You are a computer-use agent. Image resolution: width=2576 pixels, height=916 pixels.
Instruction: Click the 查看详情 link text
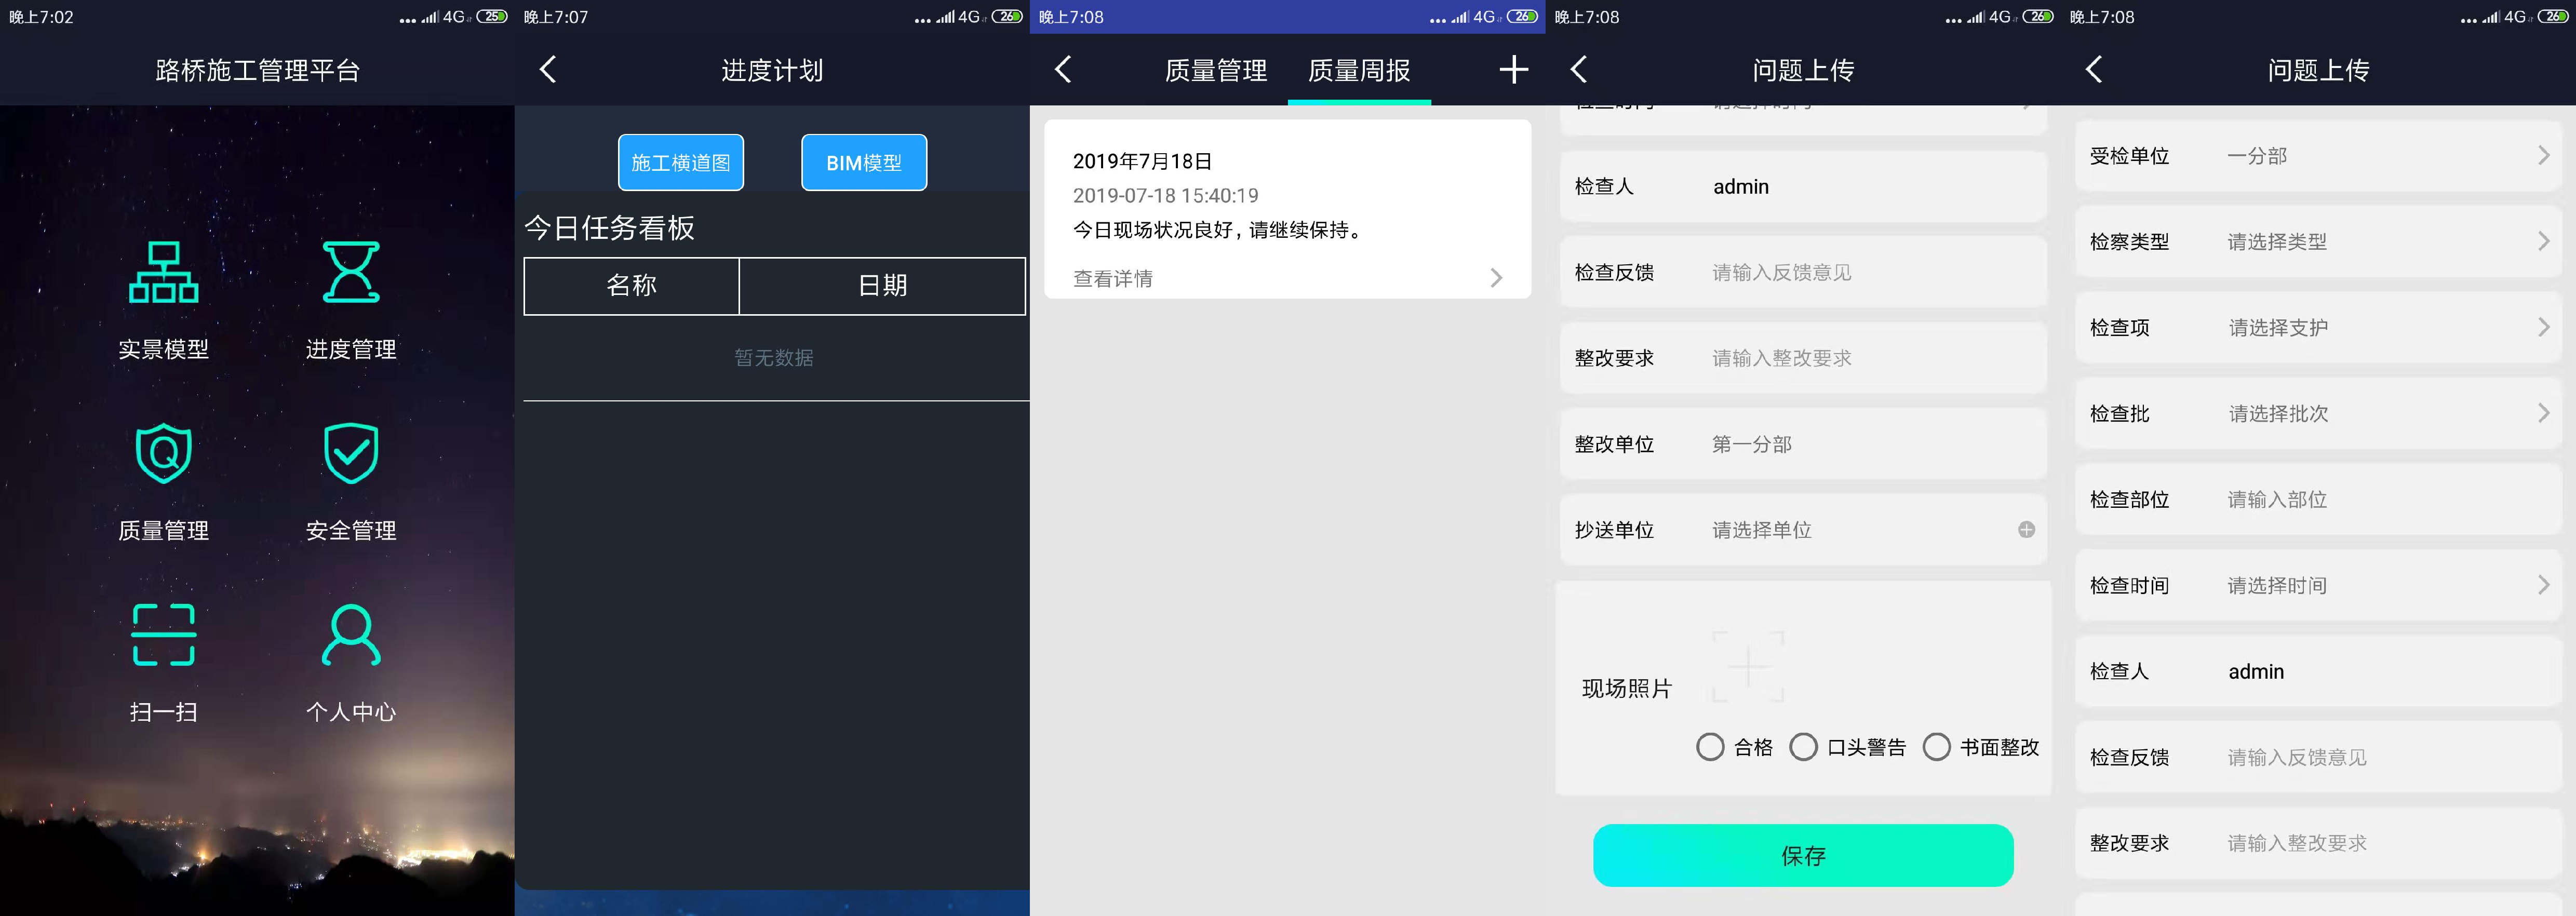point(1113,279)
